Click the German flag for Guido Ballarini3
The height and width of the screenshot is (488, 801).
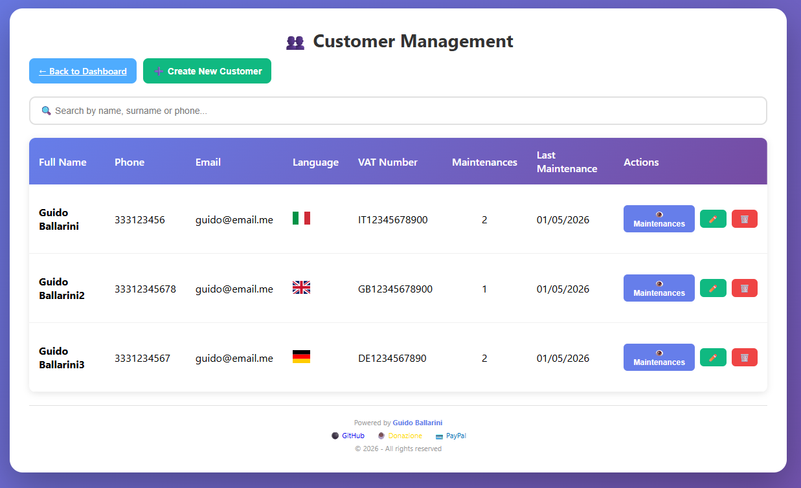pyautogui.click(x=302, y=356)
